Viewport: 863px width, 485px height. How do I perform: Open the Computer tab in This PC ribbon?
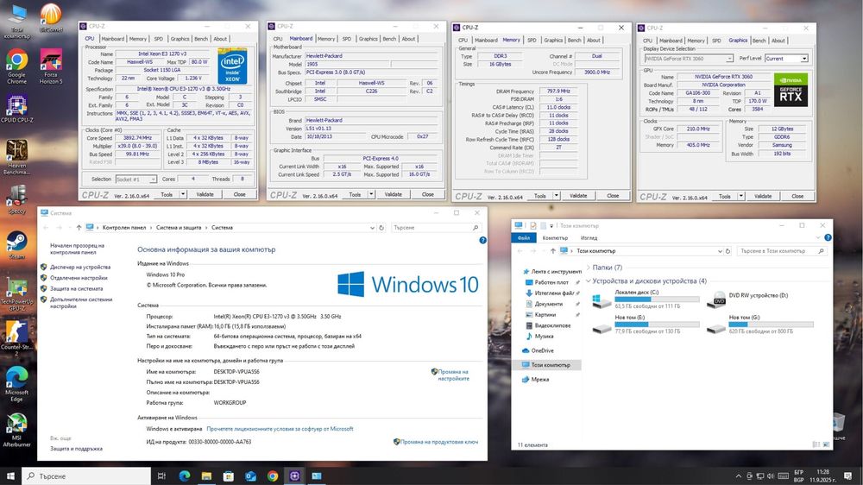point(555,238)
